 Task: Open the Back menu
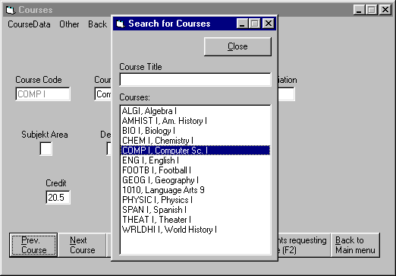coord(97,24)
